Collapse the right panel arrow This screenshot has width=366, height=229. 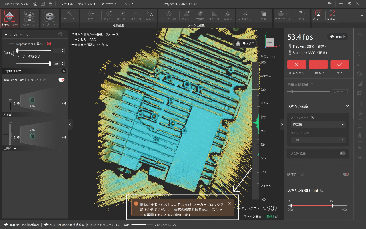click(x=282, y=124)
